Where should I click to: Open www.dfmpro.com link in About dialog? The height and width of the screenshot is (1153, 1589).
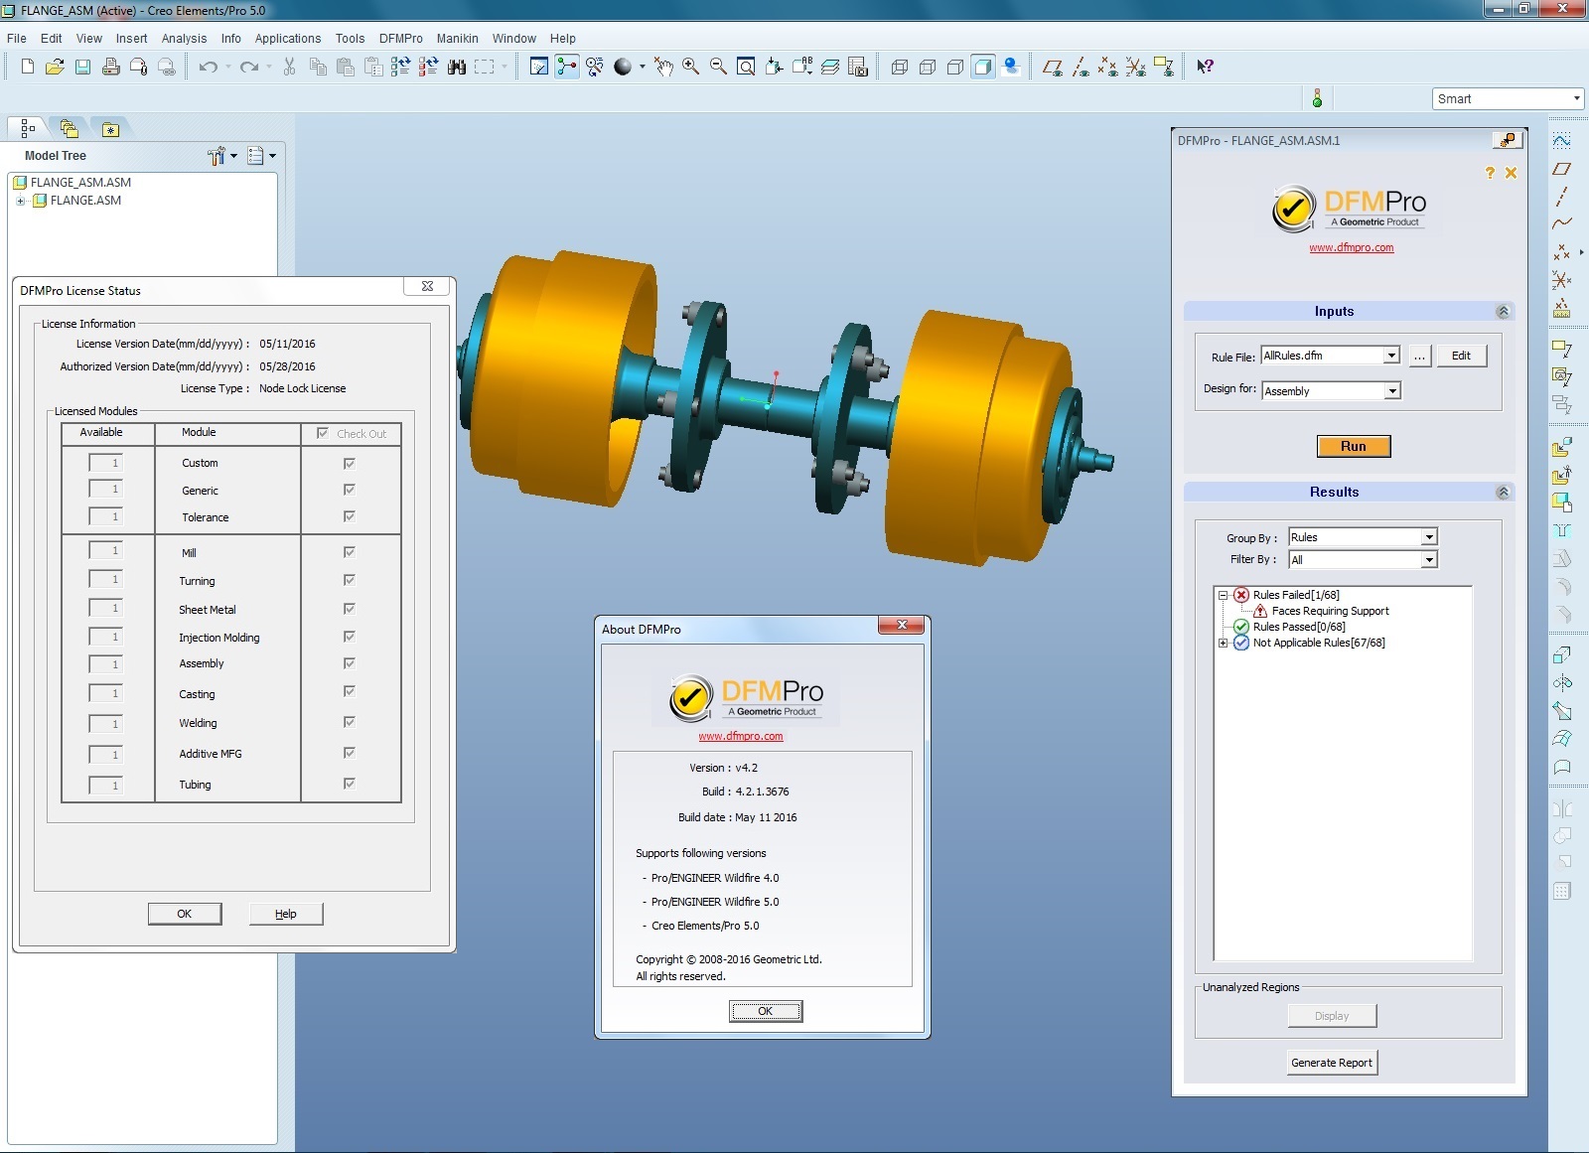[x=741, y=736]
